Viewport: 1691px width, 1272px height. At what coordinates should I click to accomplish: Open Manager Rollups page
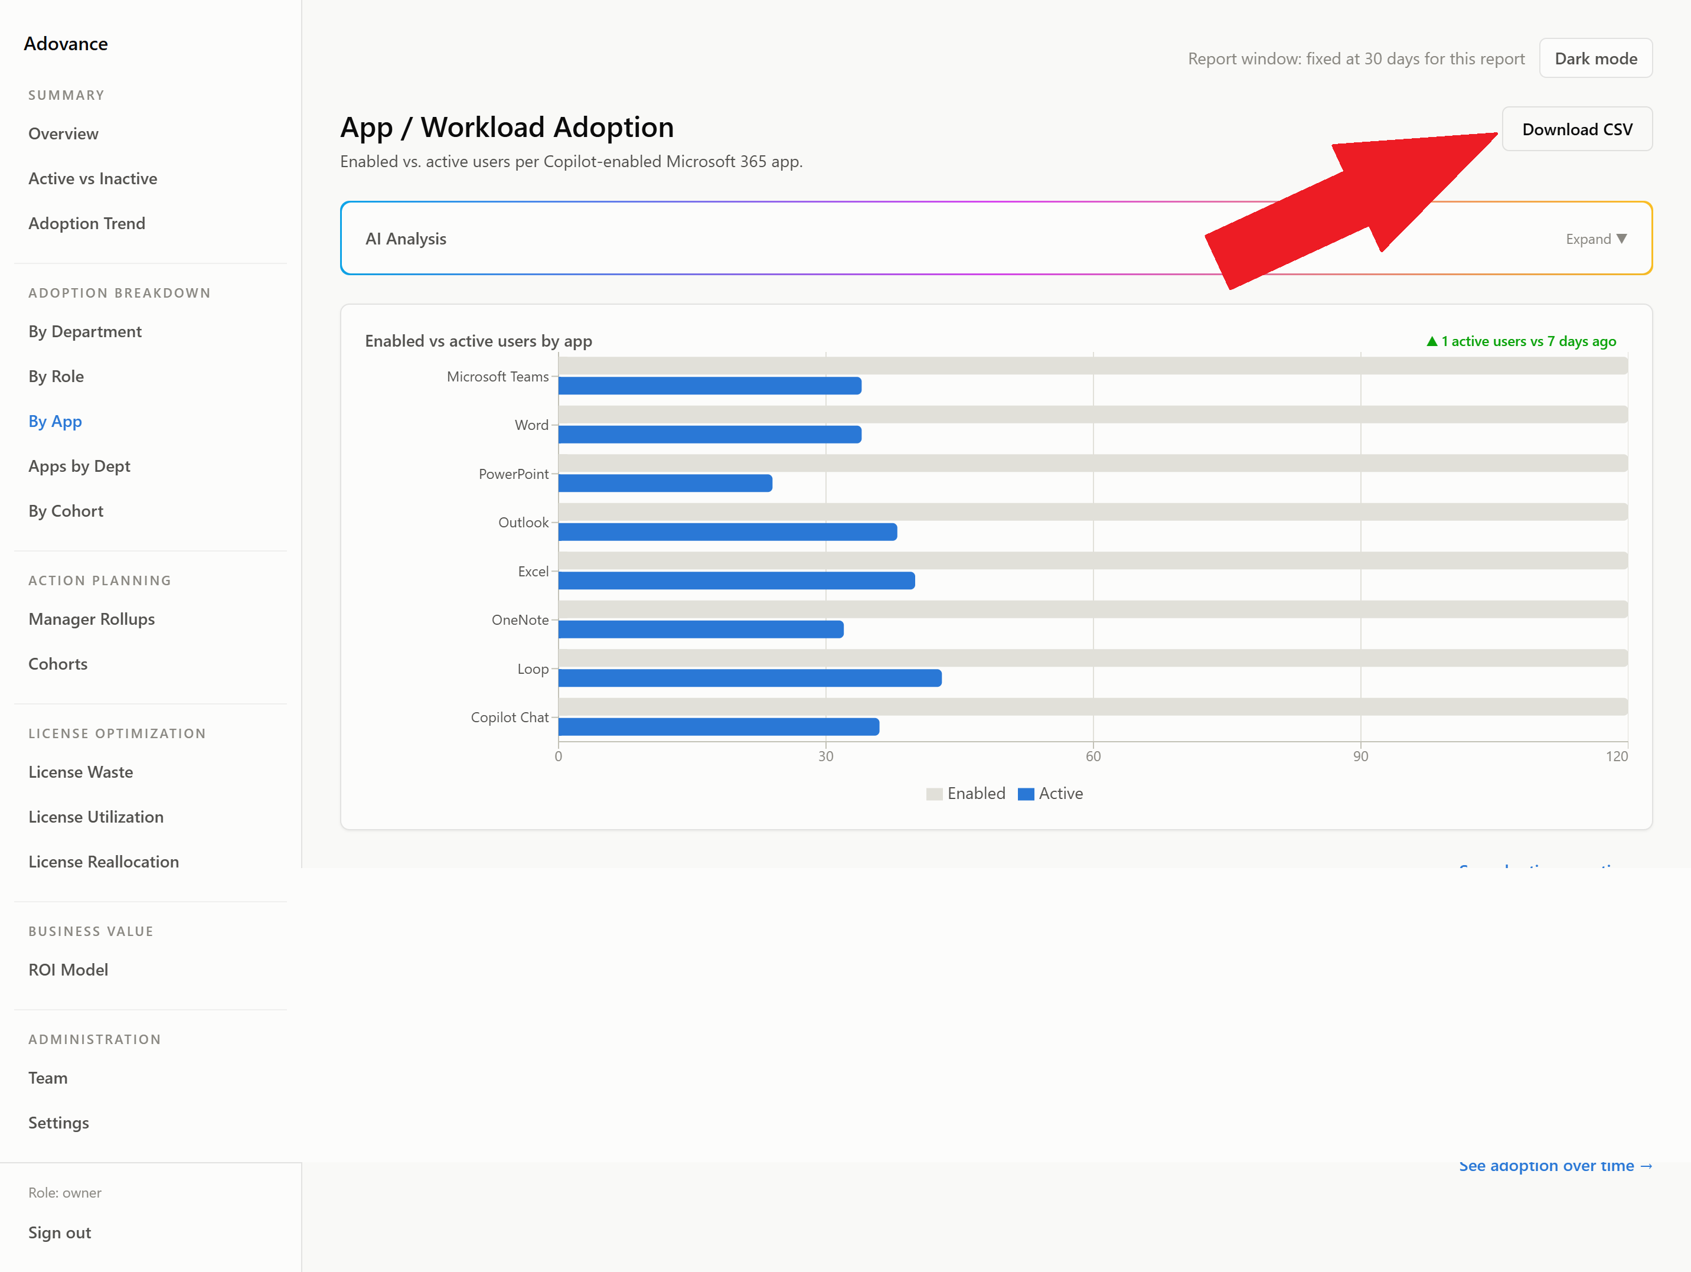coord(92,619)
